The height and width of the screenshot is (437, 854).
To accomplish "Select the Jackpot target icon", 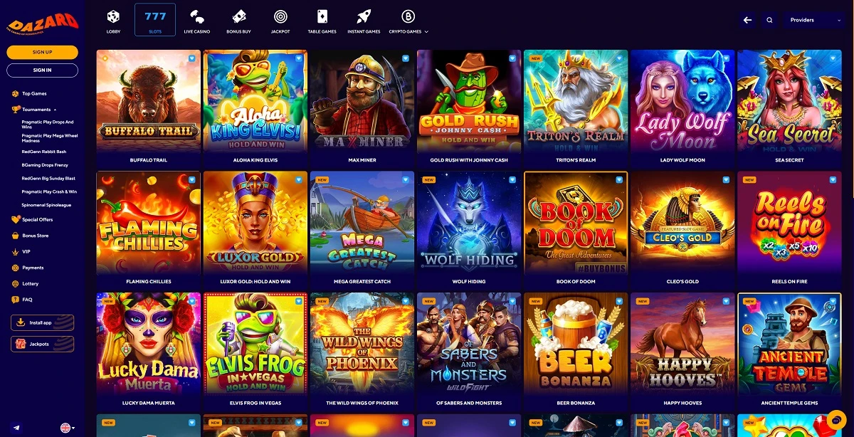I will pos(280,16).
